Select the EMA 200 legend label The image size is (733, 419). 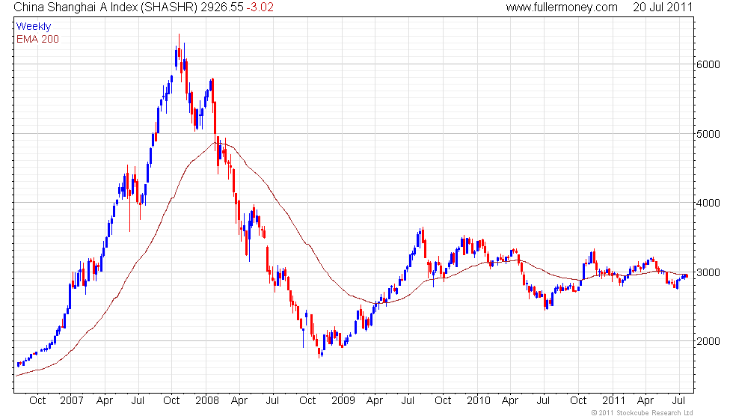click(38, 39)
